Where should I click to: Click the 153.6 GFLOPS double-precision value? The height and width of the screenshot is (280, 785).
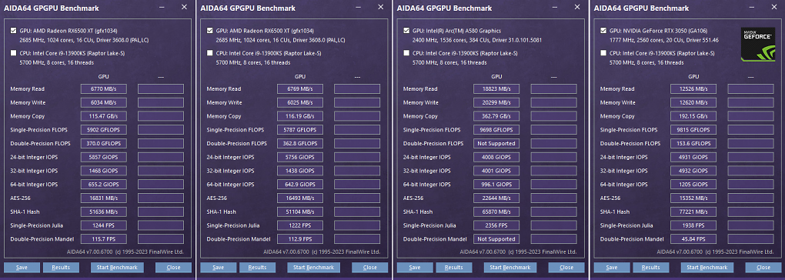pyautogui.click(x=693, y=144)
